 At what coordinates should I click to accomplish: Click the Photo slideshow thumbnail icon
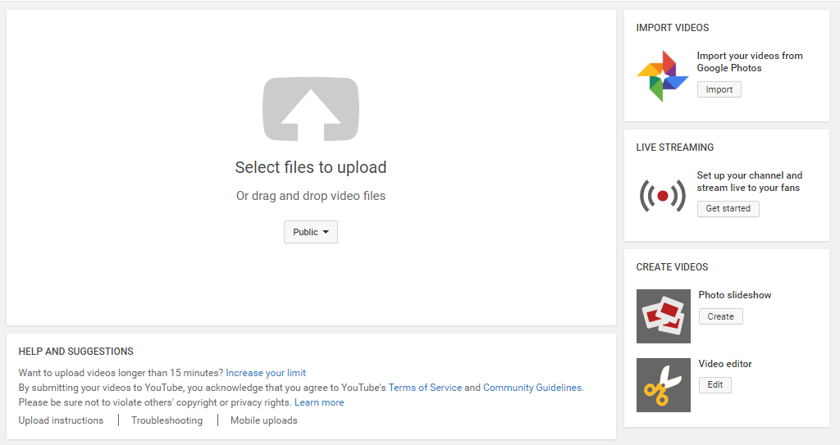(x=663, y=316)
